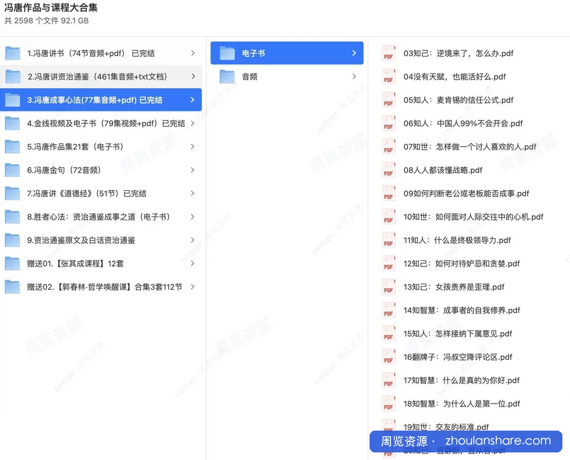
Task: Click chevron on 3.冯唐成事心法 row
Action: pos(192,100)
